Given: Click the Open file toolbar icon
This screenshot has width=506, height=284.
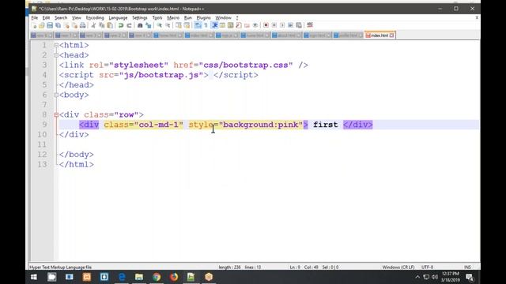Looking at the screenshot, I should coord(42,25).
